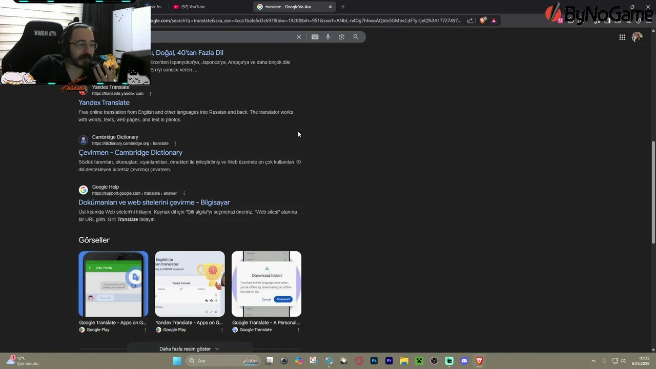Click Google Play source under Yandex image
656x369 pixels.
click(x=174, y=330)
